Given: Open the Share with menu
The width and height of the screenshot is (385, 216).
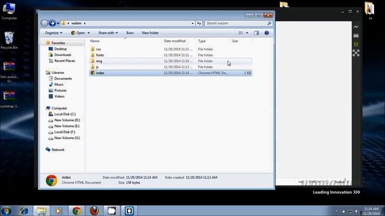Looking at the screenshot, I should 108,33.
